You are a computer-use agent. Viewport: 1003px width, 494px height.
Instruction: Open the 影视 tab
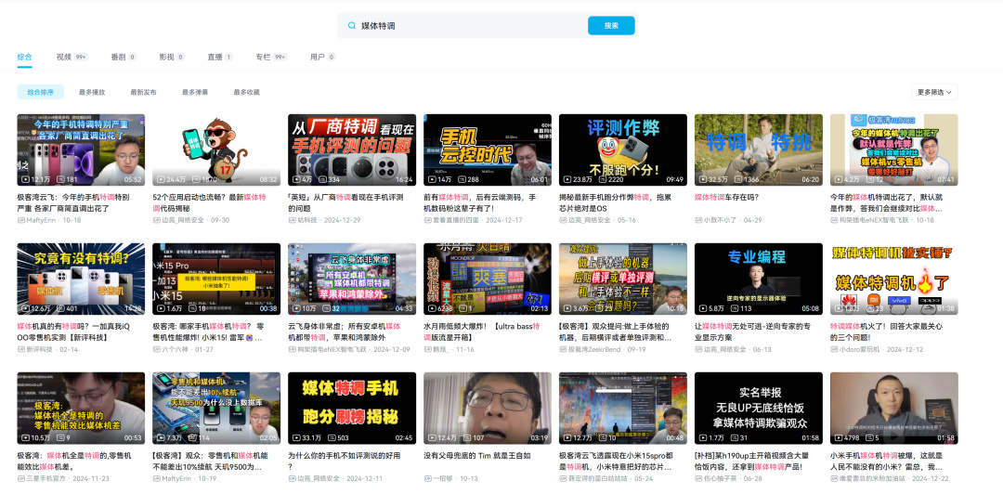pos(172,57)
